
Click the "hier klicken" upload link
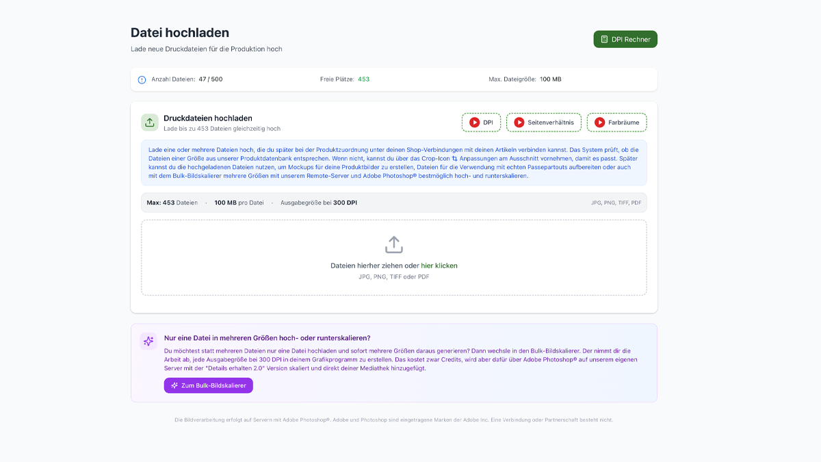tap(439, 266)
